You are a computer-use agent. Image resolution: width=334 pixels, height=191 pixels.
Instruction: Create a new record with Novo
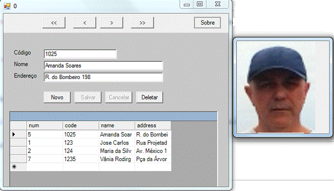[57, 97]
